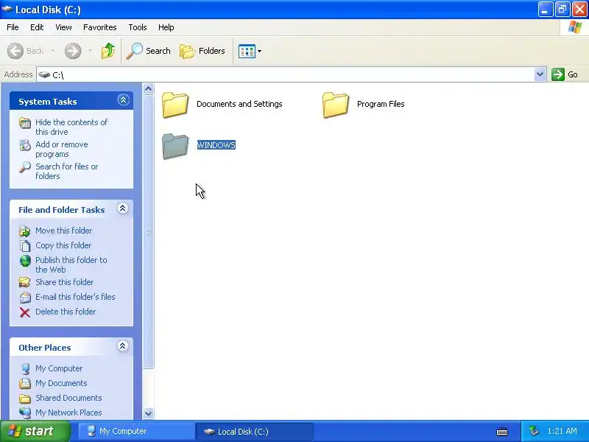Click the 1:21 AM taskbar clock

562,431
